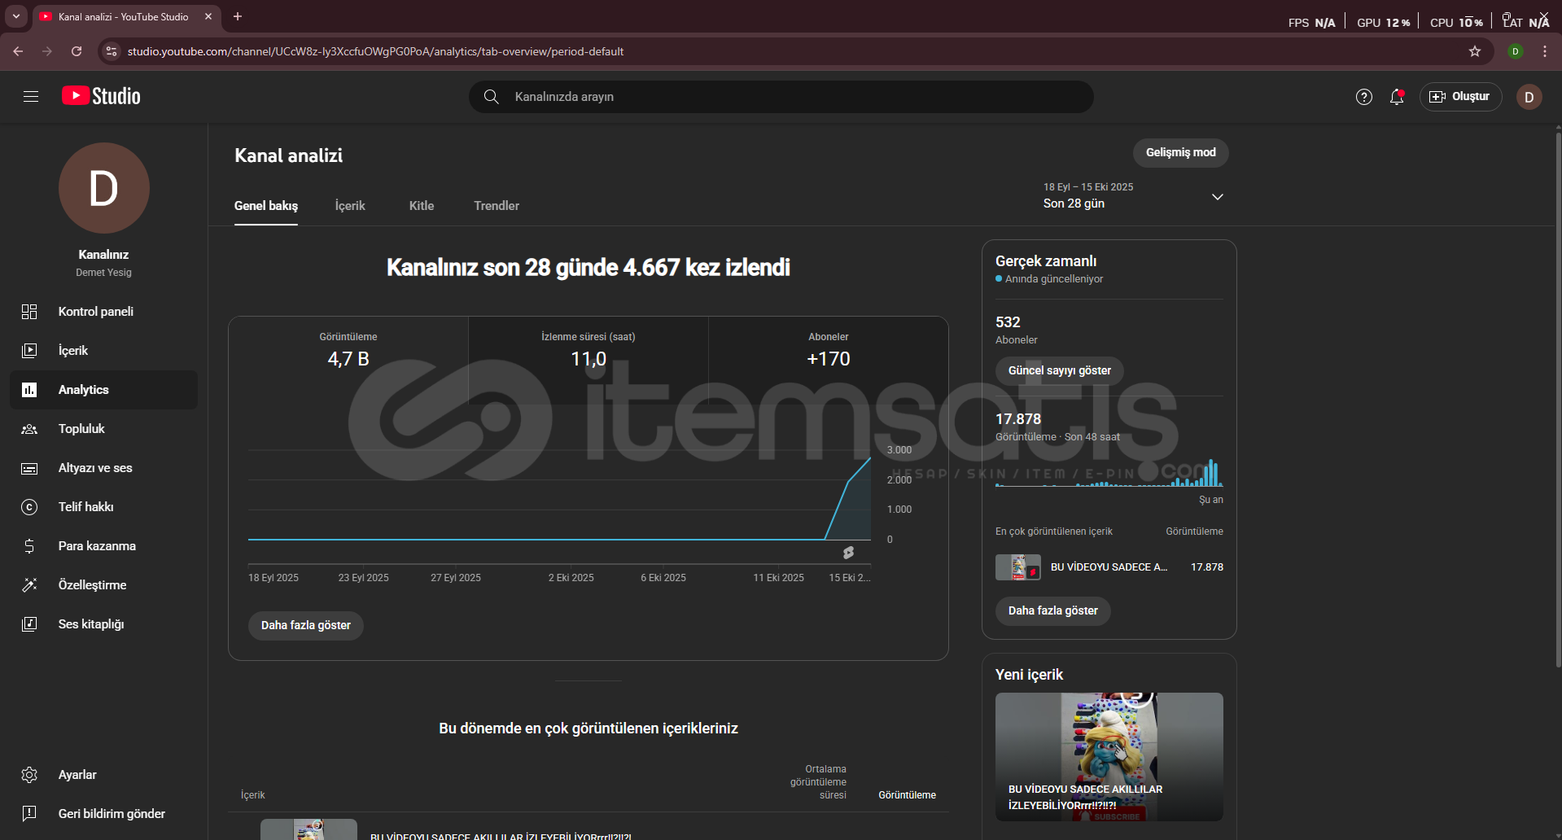Switch to the İçerik analytics tab
This screenshot has height=840, width=1562.
pyautogui.click(x=350, y=206)
